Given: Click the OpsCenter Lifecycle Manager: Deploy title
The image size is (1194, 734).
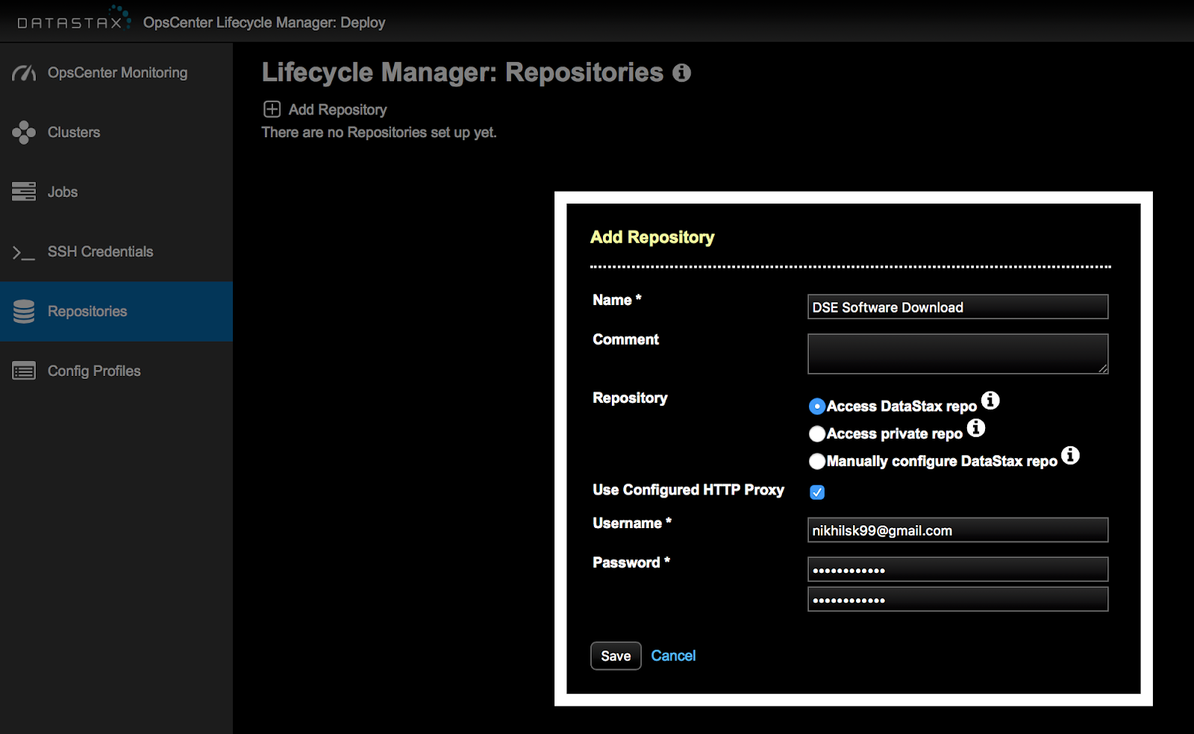Looking at the screenshot, I should point(264,22).
